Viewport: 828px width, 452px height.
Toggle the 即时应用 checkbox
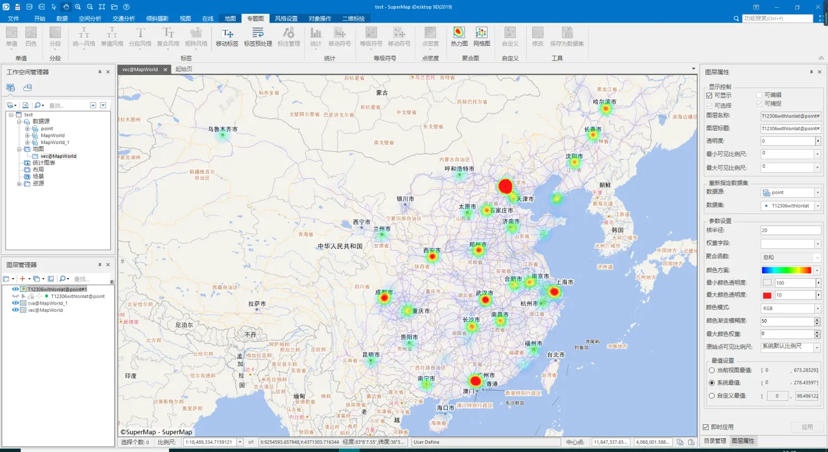click(705, 427)
